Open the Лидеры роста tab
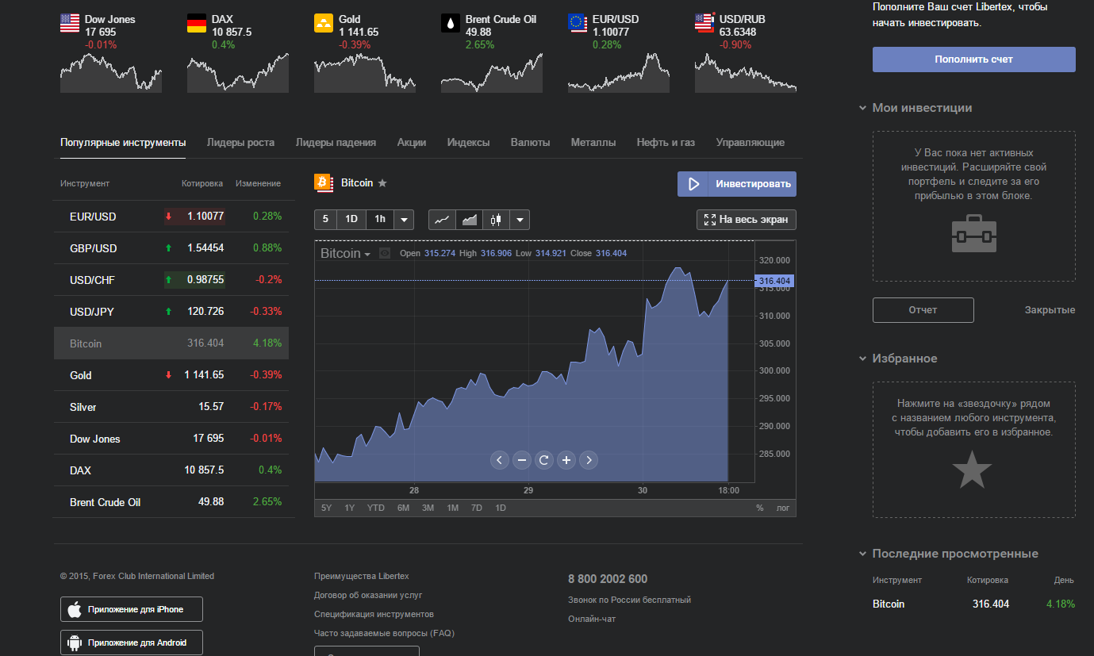This screenshot has height=656, width=1094. [240, 143]
